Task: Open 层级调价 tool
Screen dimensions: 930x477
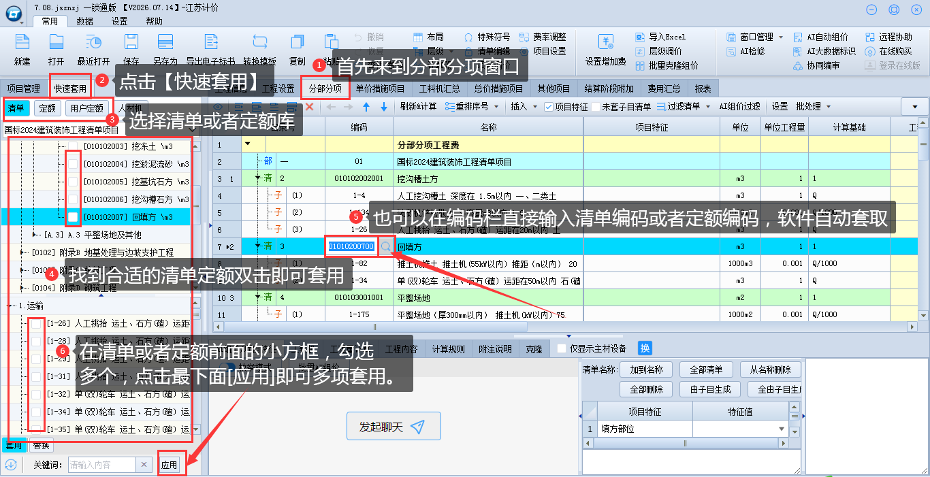Action: click(658, 51)
